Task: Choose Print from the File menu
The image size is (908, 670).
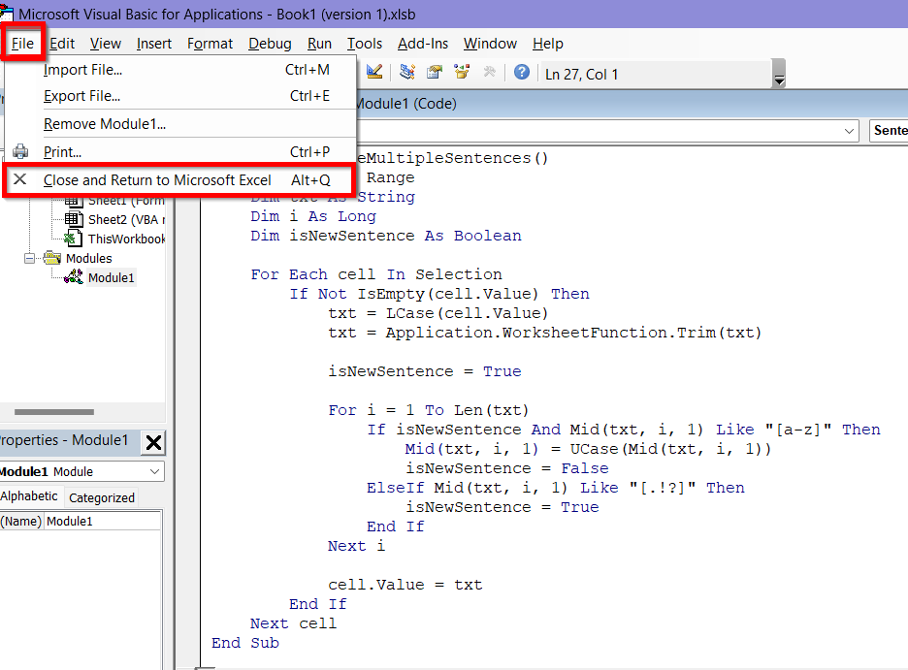Action: (179, 151)
